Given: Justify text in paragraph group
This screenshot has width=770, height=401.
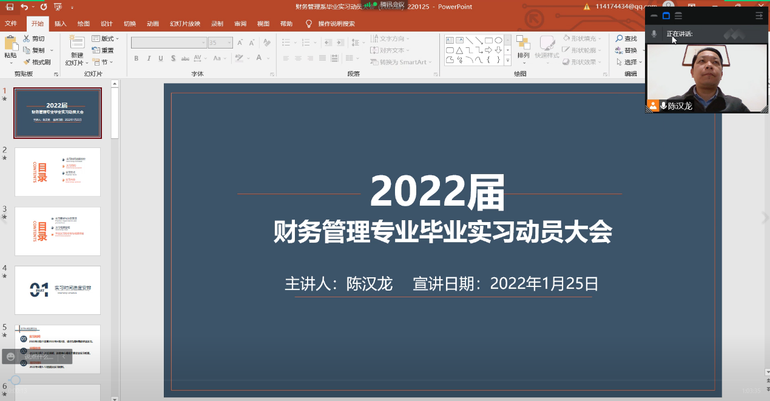Looking at the screenshot, I should [322, 58].
